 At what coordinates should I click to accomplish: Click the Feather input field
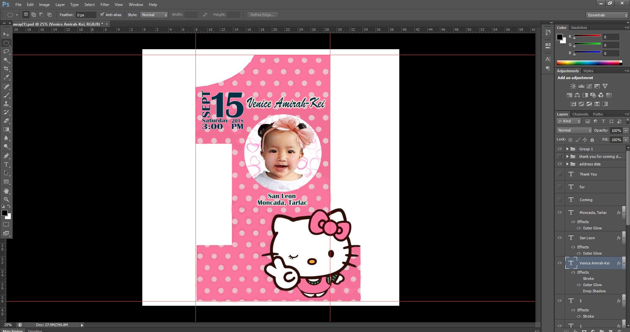[86, 15]
